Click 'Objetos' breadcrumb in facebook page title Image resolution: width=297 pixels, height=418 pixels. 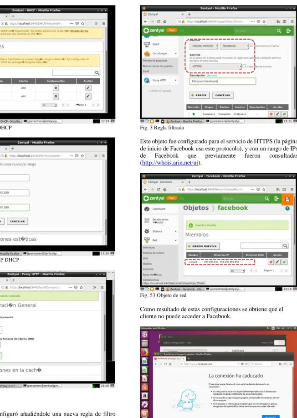coord(196,208)
